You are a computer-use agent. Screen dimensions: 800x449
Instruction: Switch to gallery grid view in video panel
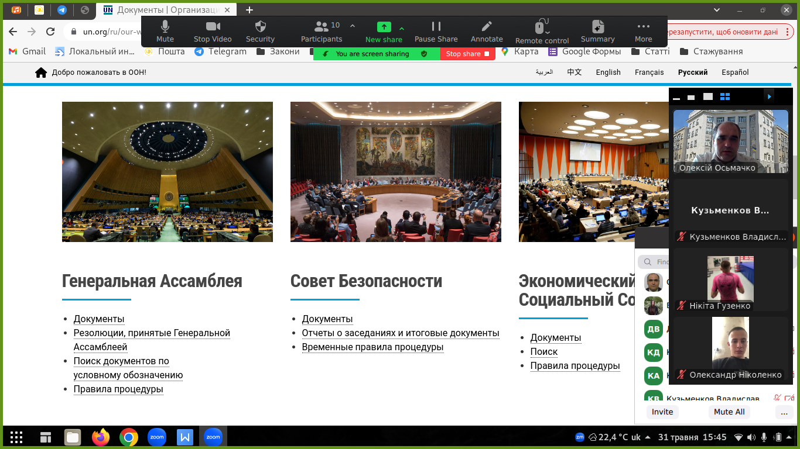pos(724,96)
